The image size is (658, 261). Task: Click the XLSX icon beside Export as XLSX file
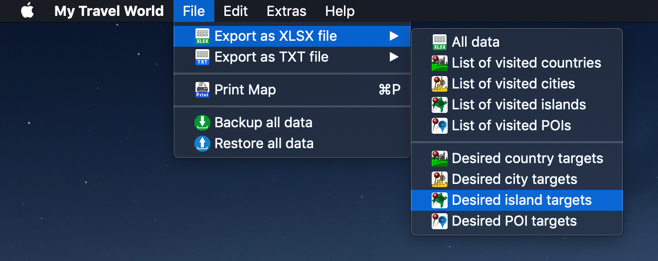coord(202,36)
